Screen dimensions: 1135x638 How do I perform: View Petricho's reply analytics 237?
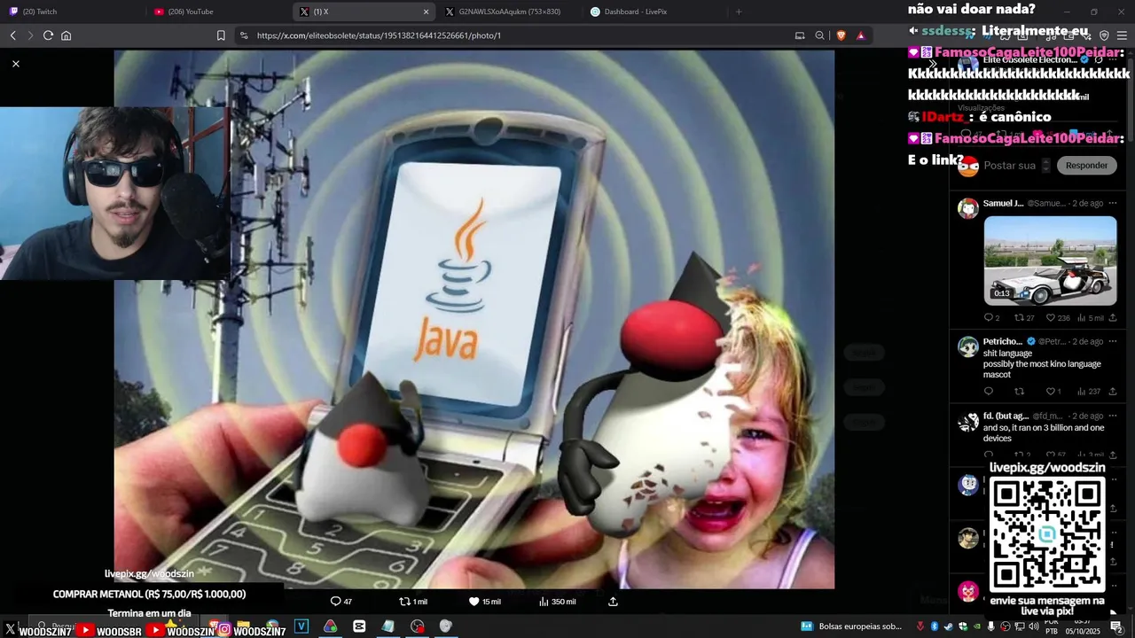(1089, 392)
